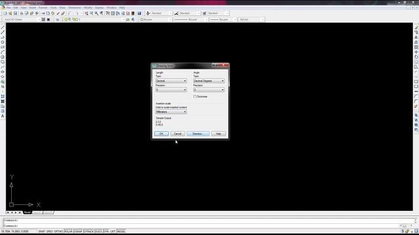Toggle ORTHO mode in status bar

58,232
